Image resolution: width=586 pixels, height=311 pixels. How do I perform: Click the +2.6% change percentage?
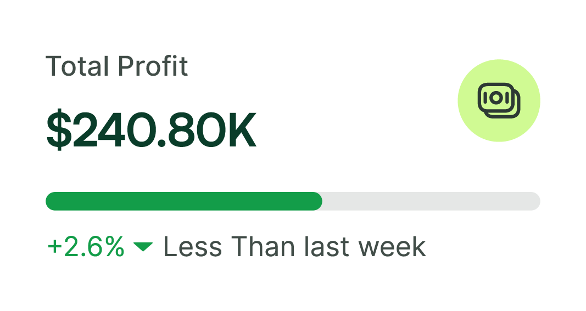(x=87, y=247)
